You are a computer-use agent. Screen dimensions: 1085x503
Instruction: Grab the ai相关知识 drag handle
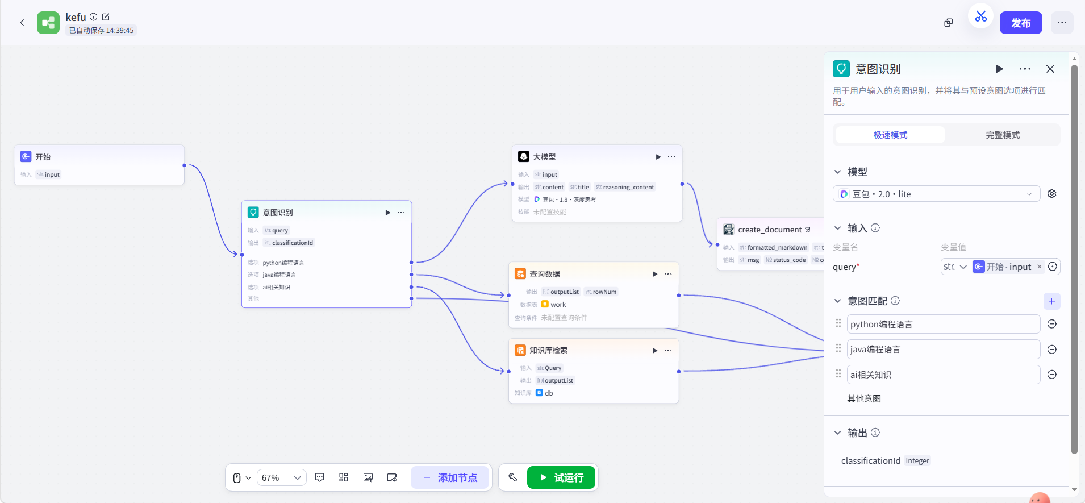pyautogui.click(x=838, y=373)
